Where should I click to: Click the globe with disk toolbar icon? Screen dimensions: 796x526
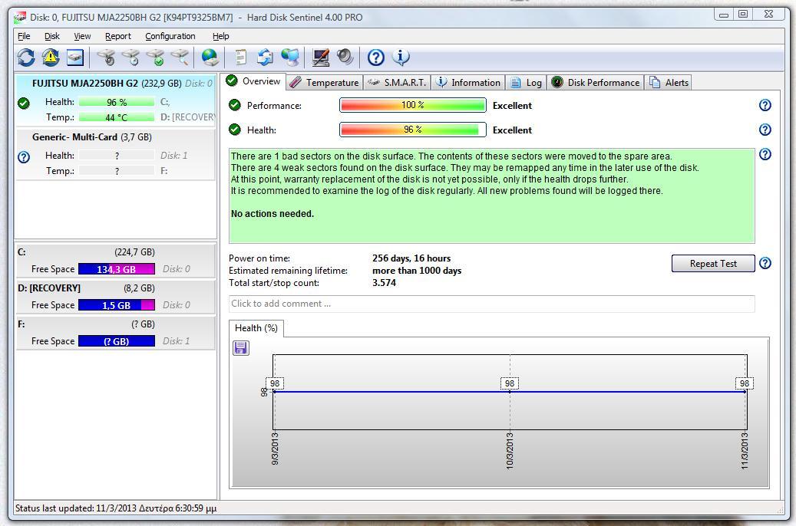coord(210,58)
